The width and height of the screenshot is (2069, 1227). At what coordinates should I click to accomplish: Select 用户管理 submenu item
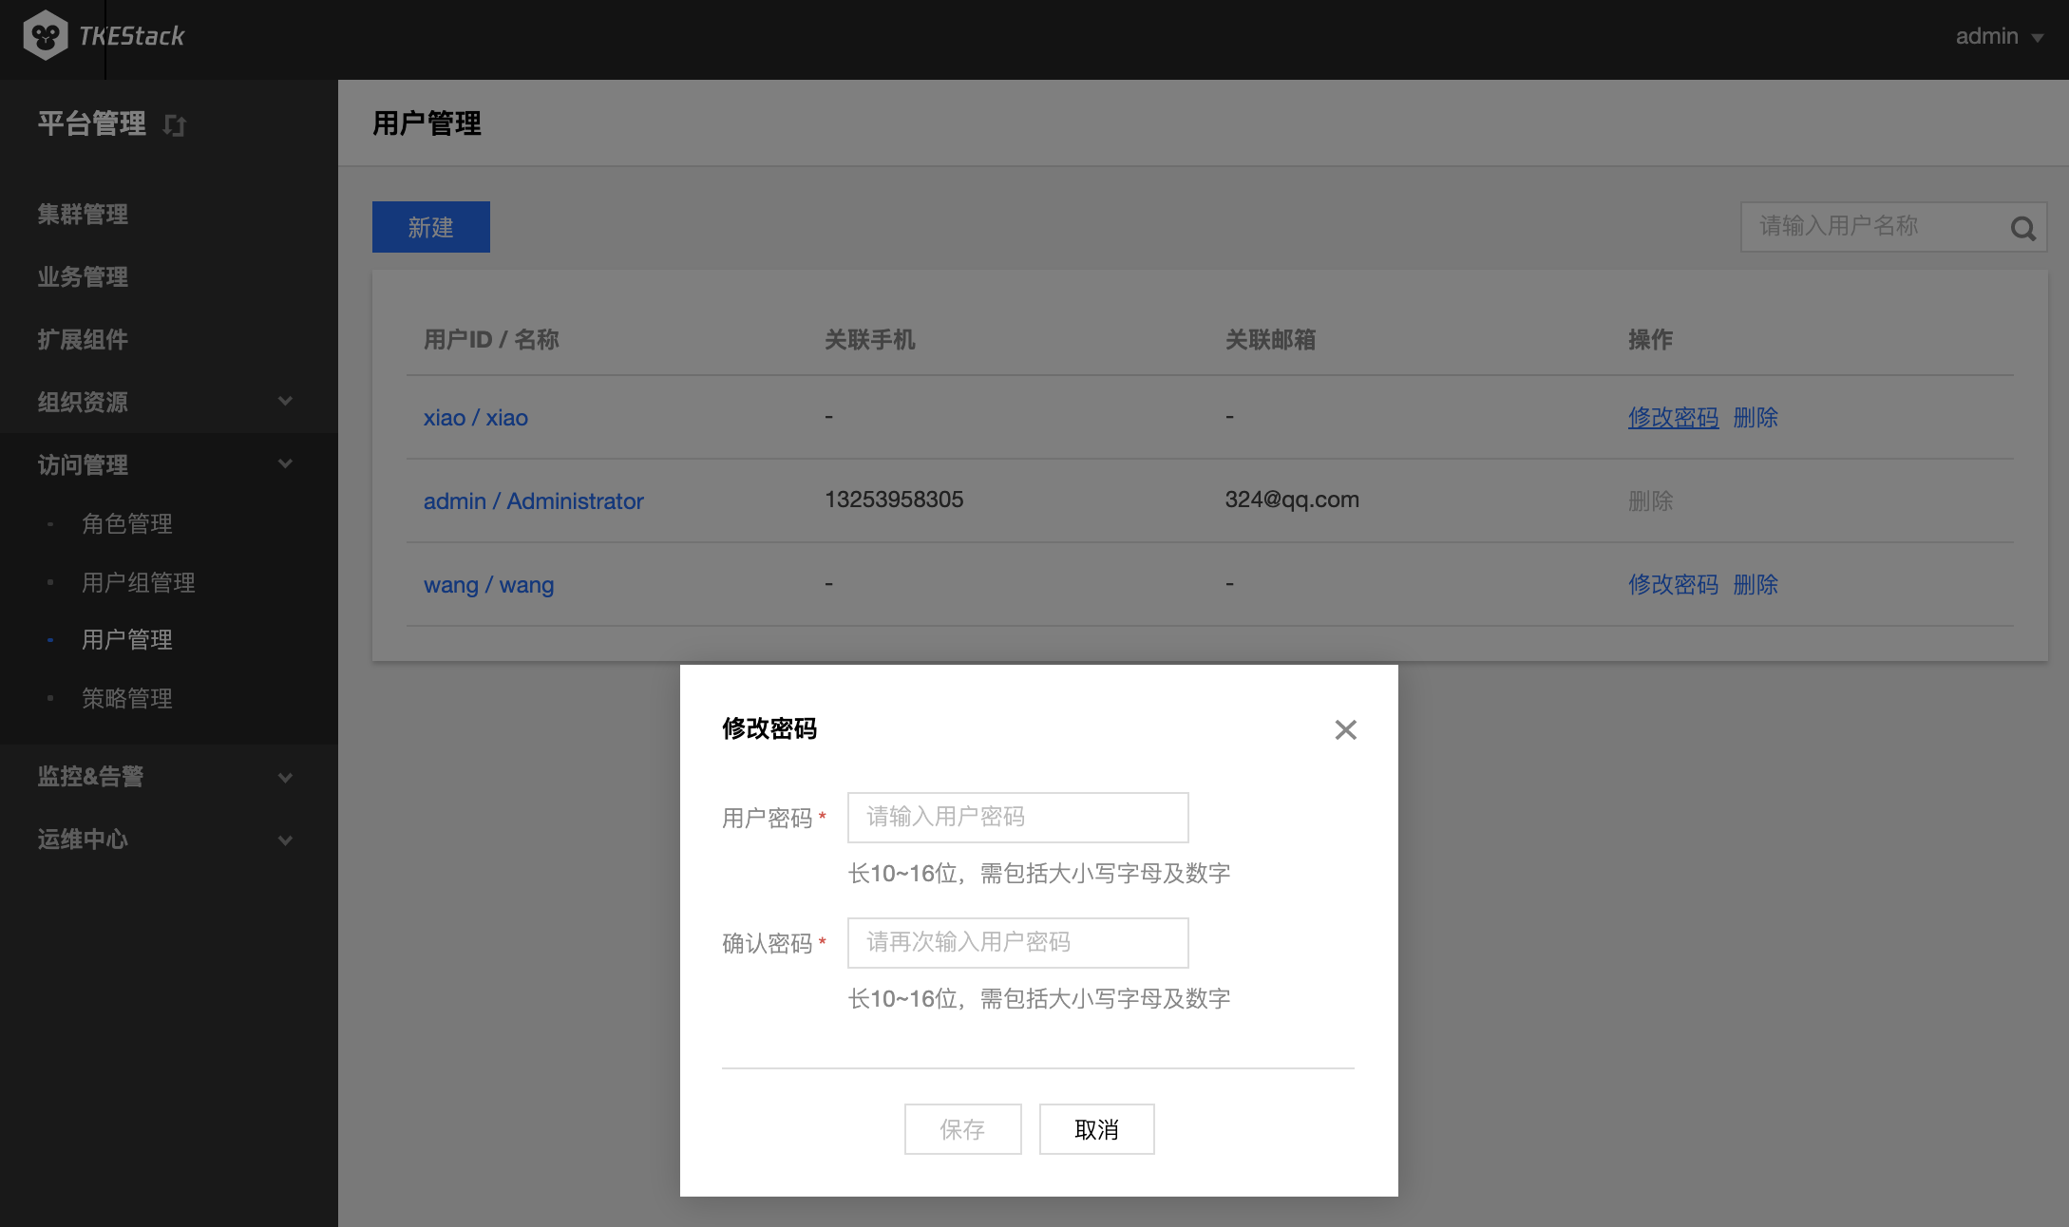[x=127, y=640]
